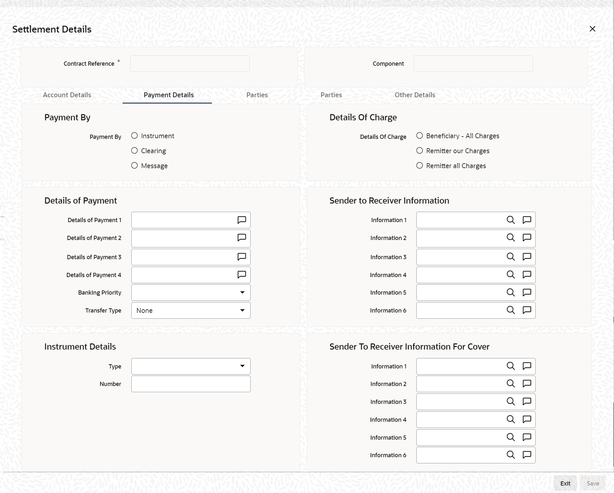Open the Instrument Details Type dropdown
Screen dimensions: 614x493
[191, 366]
